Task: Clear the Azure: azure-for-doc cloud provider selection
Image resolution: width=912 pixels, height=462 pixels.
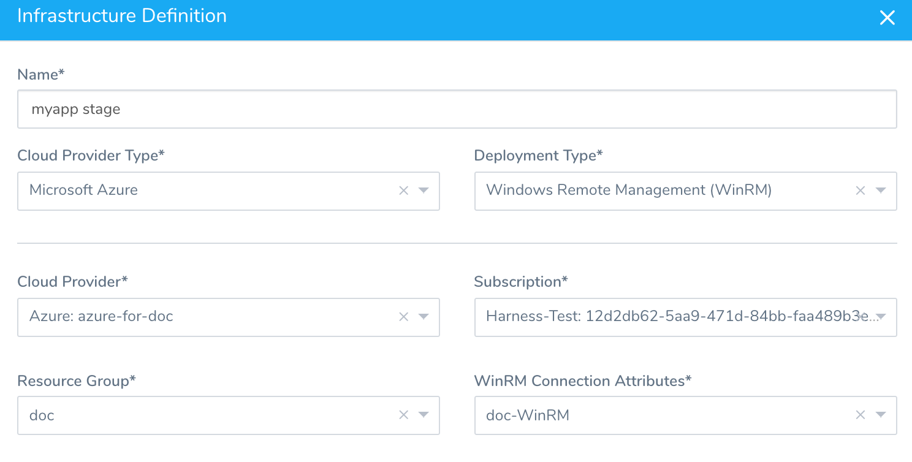Action: coord(403,317)
